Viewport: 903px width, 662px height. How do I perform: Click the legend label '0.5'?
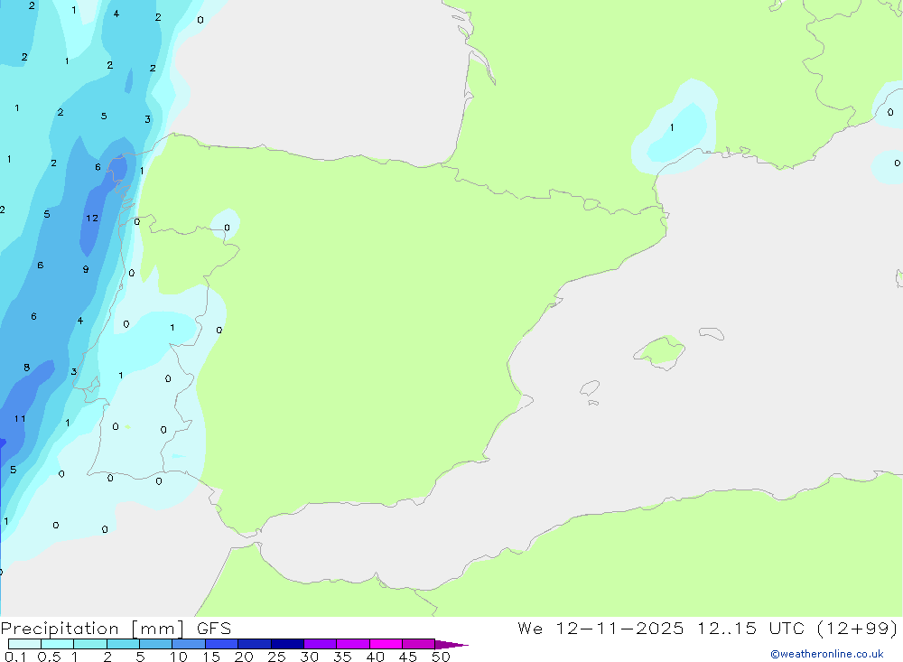(49, 657)
